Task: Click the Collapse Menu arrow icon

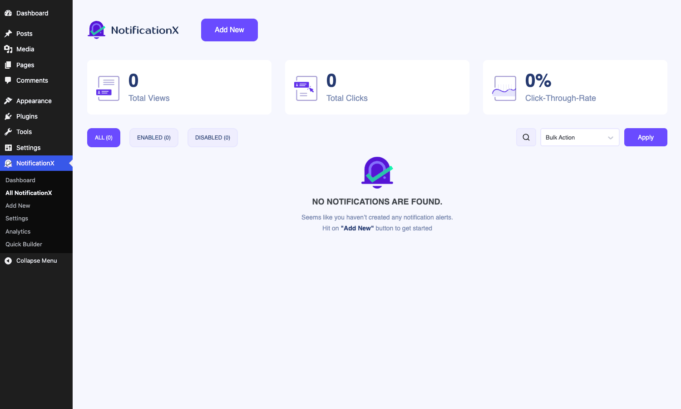Action: [x=8, y=260]
